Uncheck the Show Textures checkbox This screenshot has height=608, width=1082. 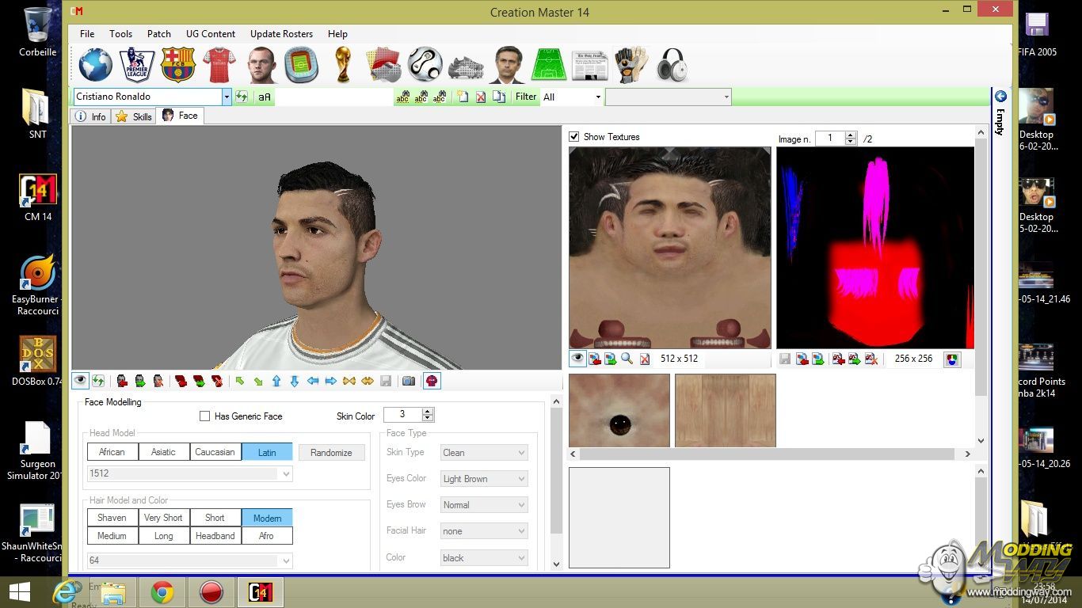[x=574, y=137]
